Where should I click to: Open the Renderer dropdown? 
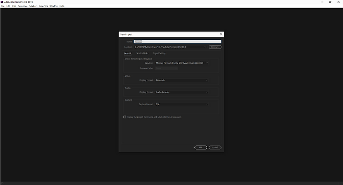coord(182,63)
